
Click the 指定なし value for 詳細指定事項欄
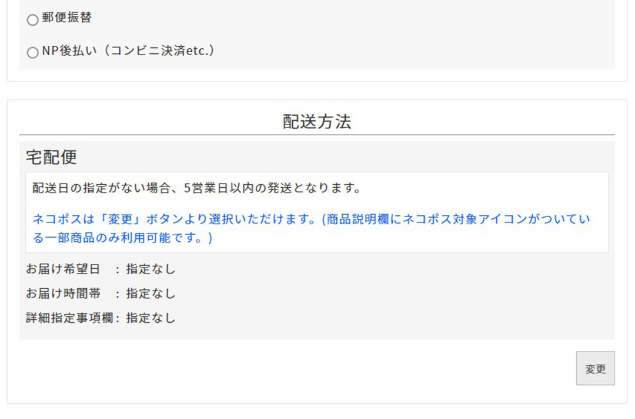(x=151, y=318)
